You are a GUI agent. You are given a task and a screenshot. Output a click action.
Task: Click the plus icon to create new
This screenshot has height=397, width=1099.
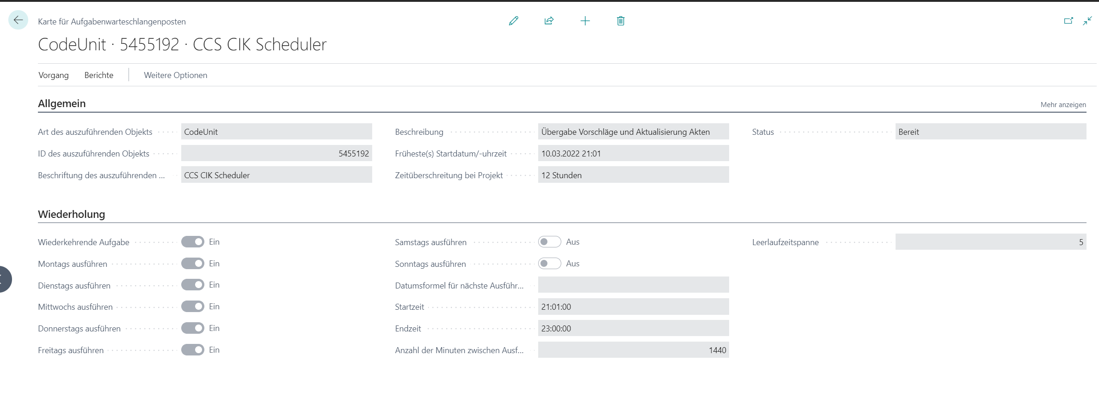(585, 21)
